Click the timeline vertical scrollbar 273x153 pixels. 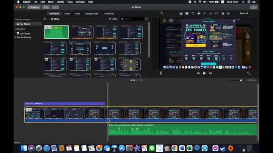[258, 112]
